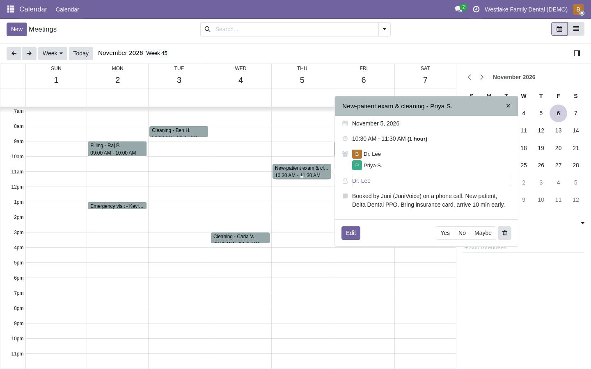The width and height of the screenshot is (591, 369).
Task: Open the Week view dropdown
Action: 53,53
